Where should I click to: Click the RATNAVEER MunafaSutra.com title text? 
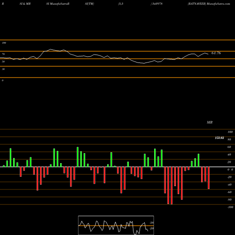pos(209,4)
